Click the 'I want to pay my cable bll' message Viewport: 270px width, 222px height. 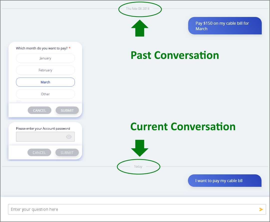click(225, 181)
